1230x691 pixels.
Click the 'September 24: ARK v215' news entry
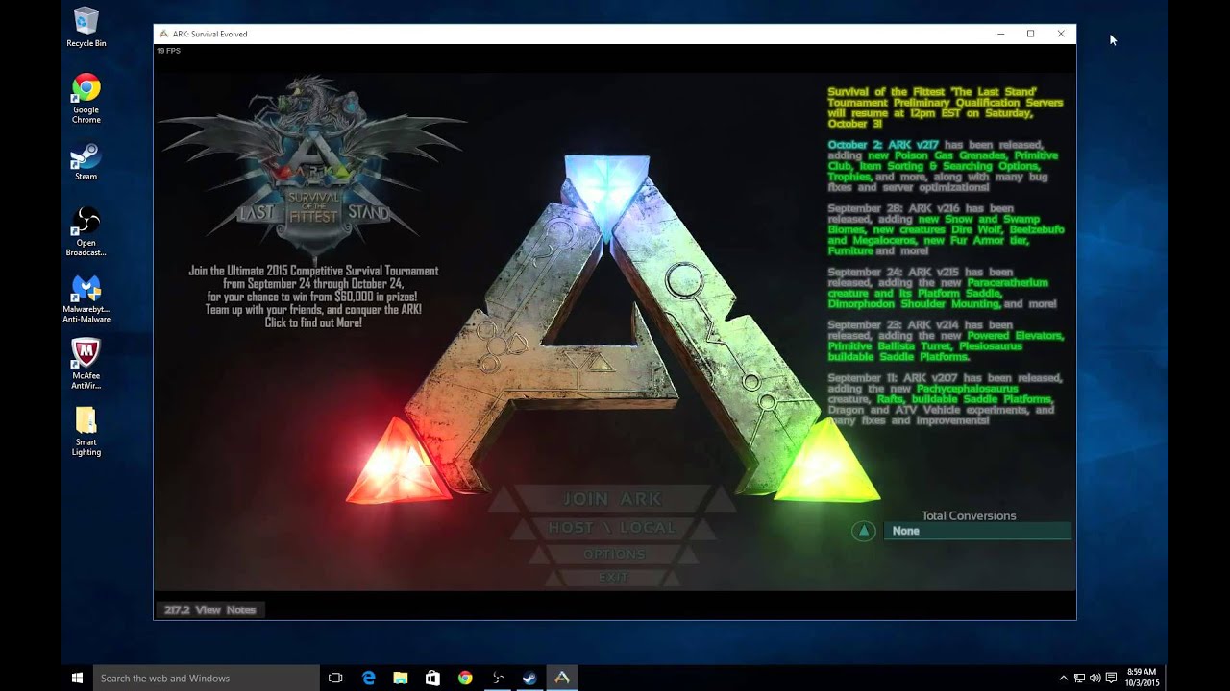[x=942, y=288]
